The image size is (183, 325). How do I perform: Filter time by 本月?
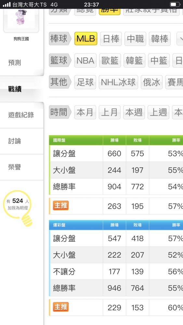coord(85,112)
